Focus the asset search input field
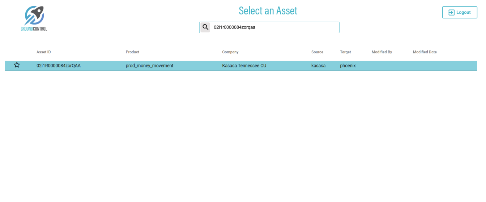This screenshot has height=202, width=486. 269,27
